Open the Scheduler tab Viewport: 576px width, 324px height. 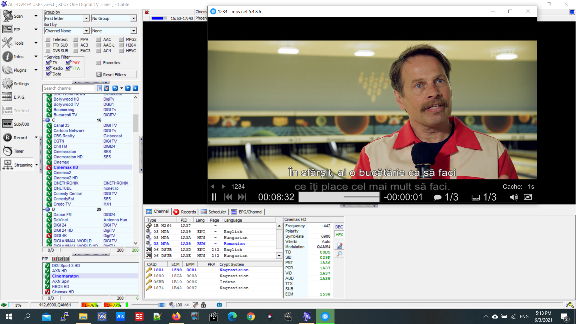click(213, 212)
